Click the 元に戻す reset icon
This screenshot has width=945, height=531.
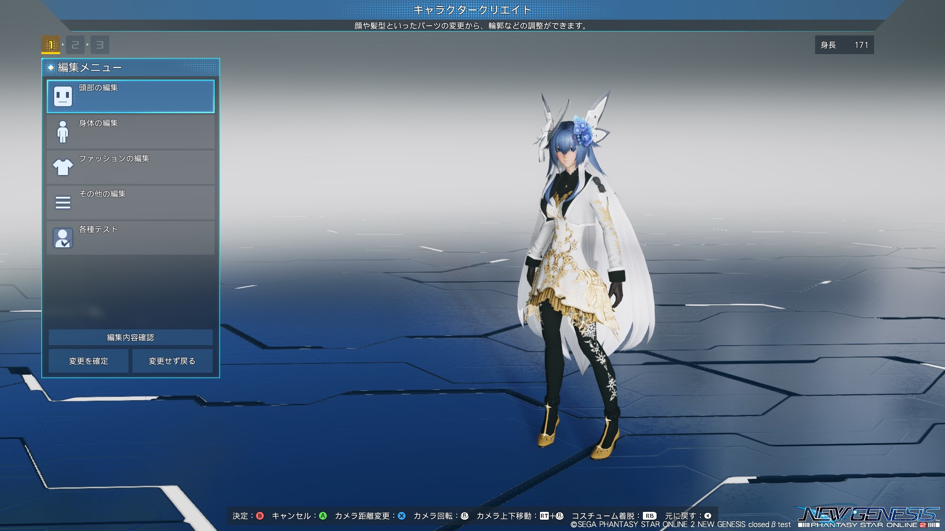(x=707, y=516)
